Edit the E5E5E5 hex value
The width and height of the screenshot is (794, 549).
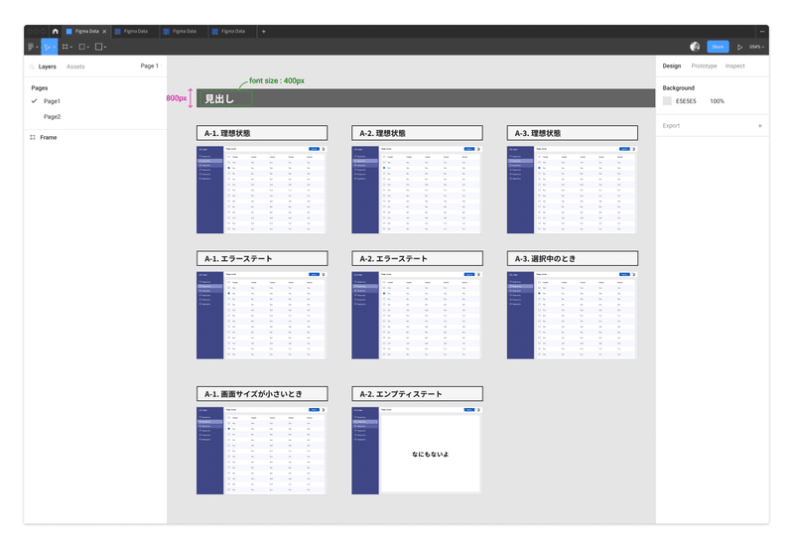click(686, 101)
